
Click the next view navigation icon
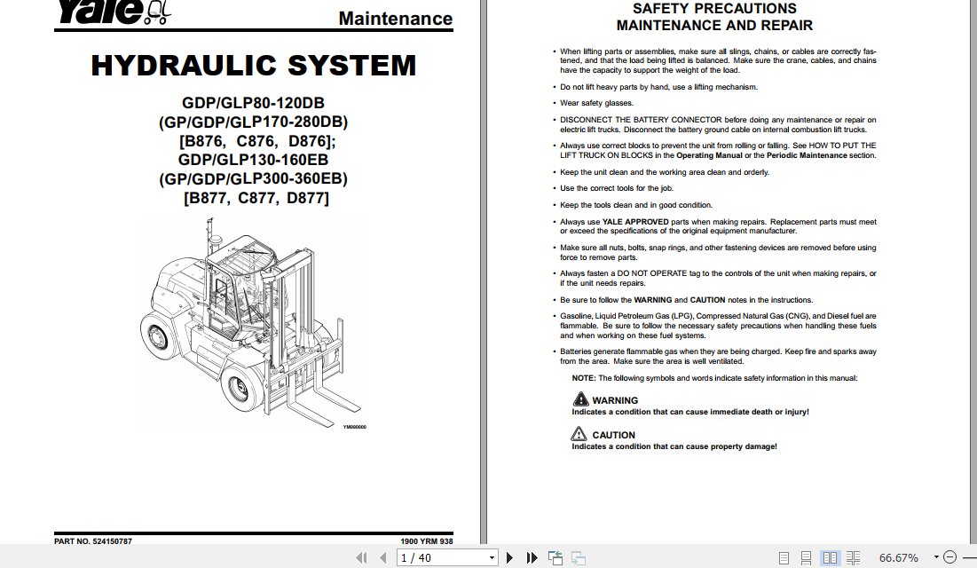tap(579, 557)
